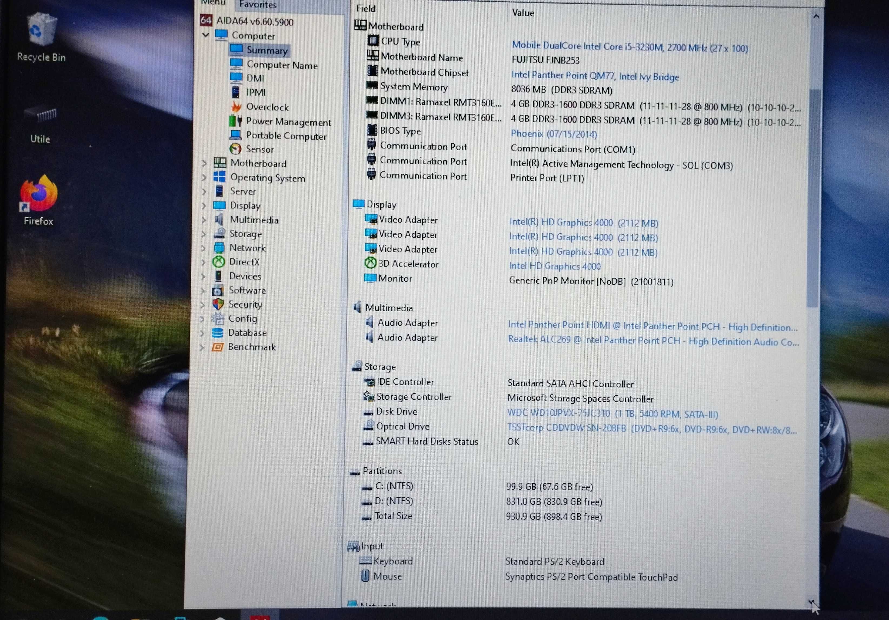The width and height of the screenshot is (889, 620).
Task: Open the TSSTcorp CDDVDW optical drive link
Action: pyautogui.click(x=652, y=429)
